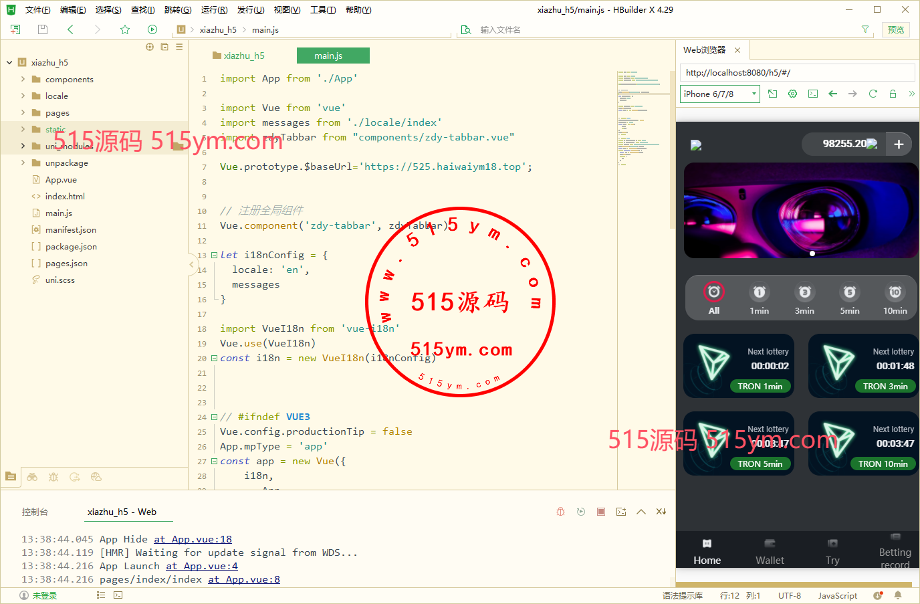Switch to the xiazhu_h5 - Web console tab
The image size is (920, 604).
(x=122, y=512)
